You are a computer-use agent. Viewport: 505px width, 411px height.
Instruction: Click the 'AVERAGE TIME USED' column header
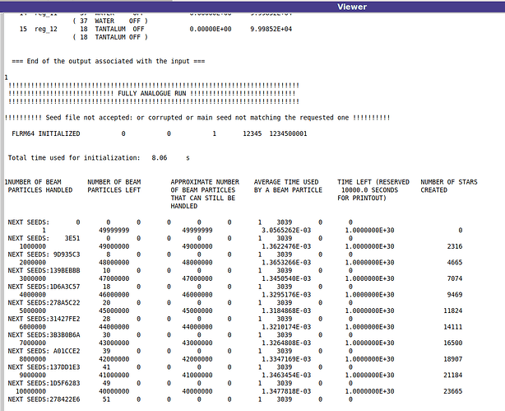288,186
